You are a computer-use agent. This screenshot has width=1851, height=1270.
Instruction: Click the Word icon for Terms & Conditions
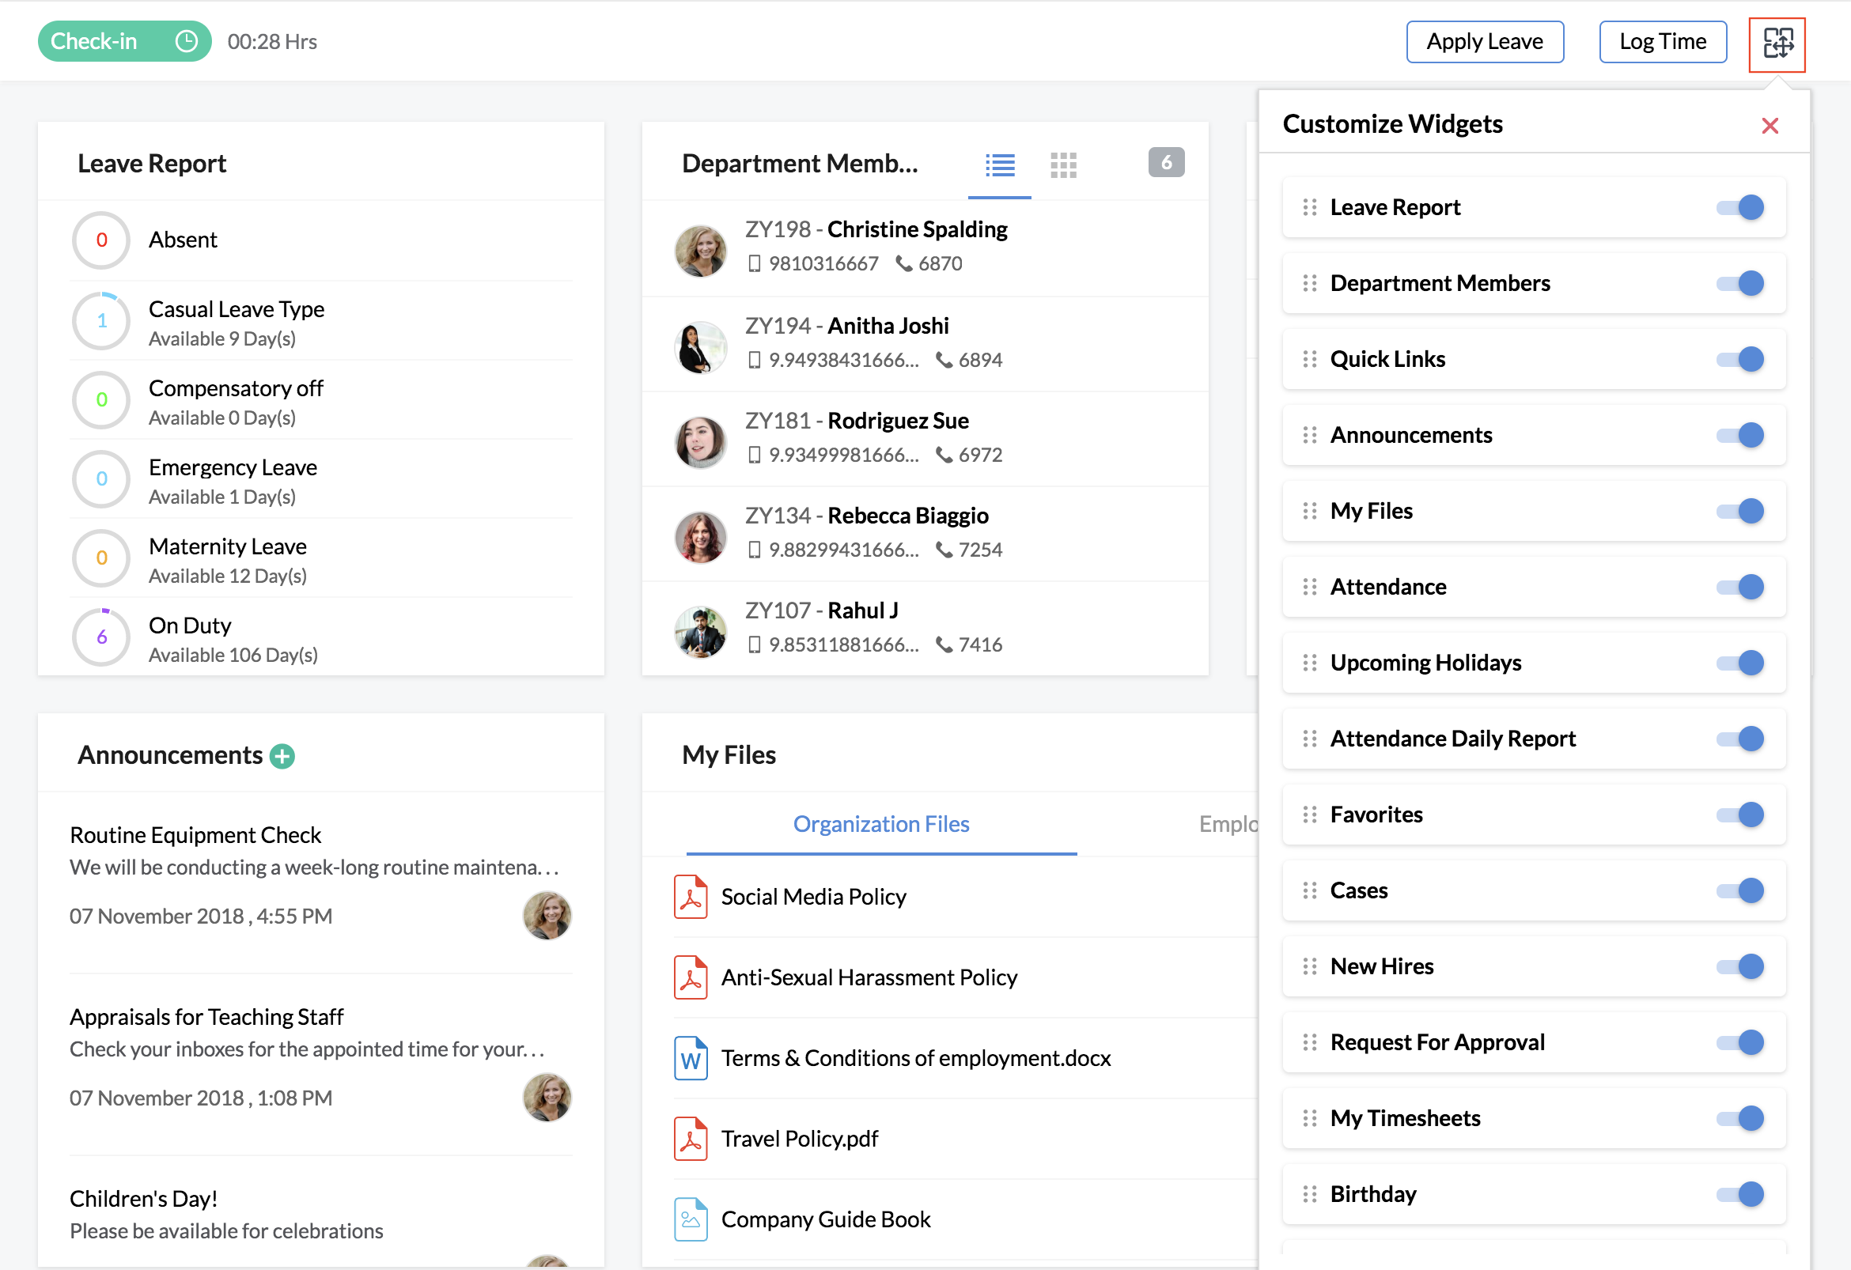(x=691, y=1058)
